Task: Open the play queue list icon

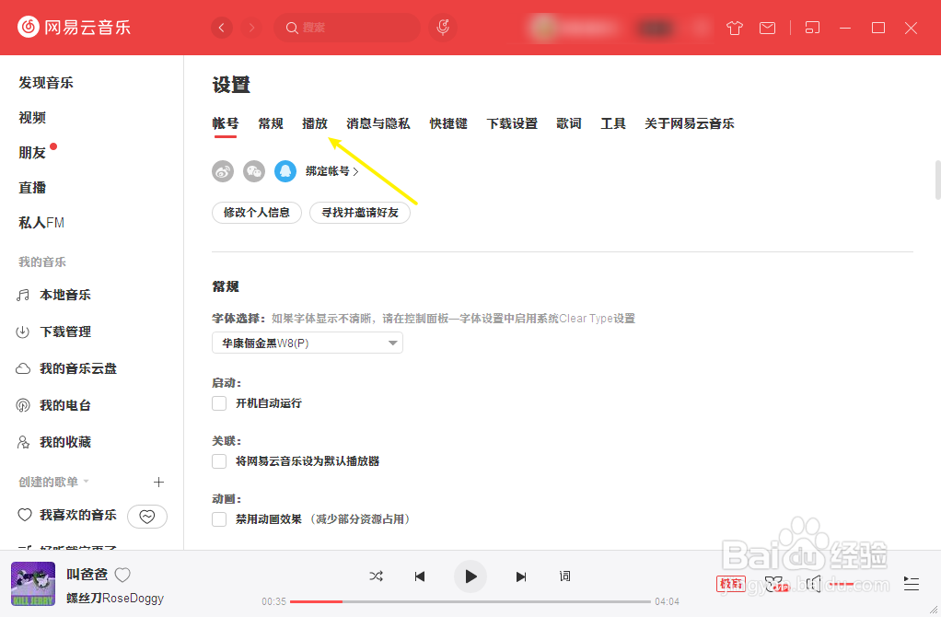Action: click(x=911, y=584)
